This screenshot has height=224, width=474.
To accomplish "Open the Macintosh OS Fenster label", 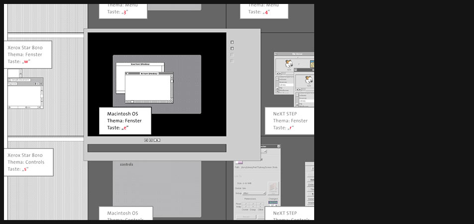I will tap(125, 121).
